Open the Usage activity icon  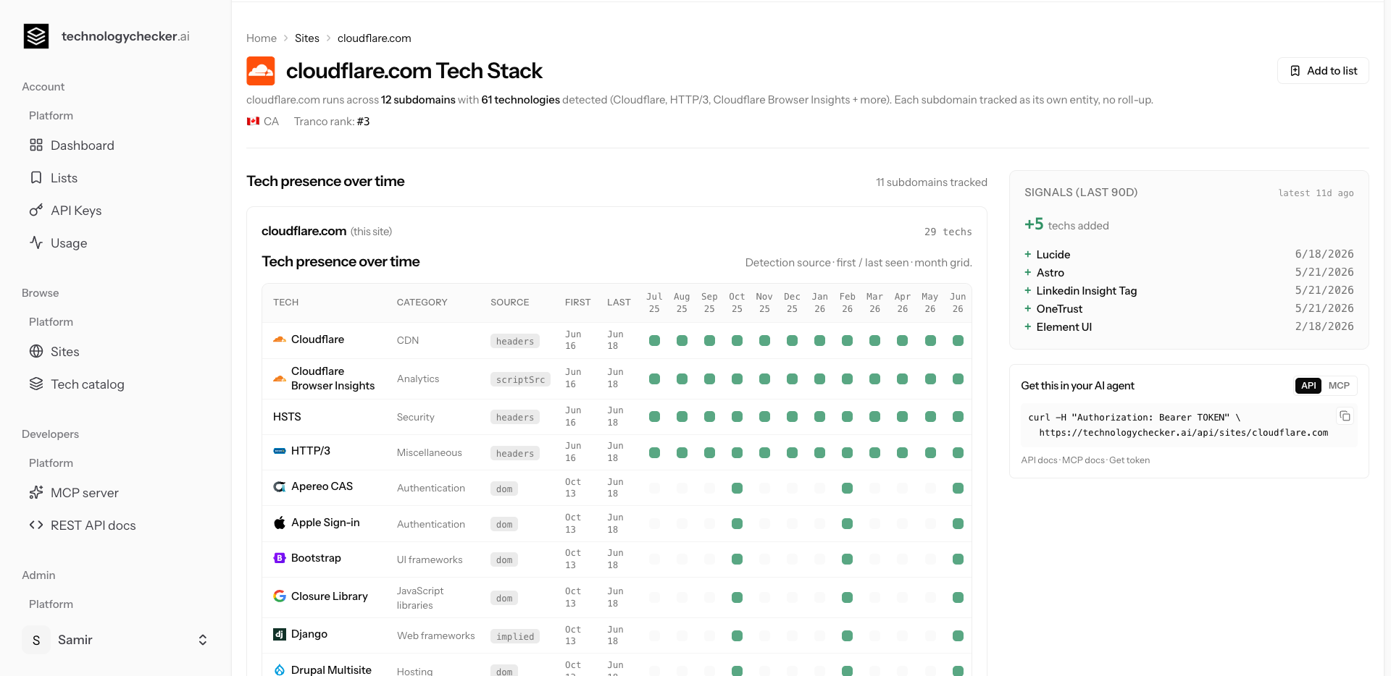36,242
